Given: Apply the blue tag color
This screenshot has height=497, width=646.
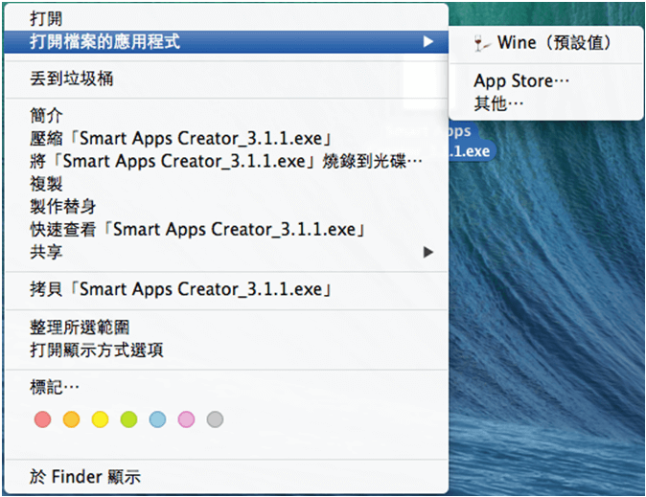Looking at the screenshot, I should pos(158,419).
